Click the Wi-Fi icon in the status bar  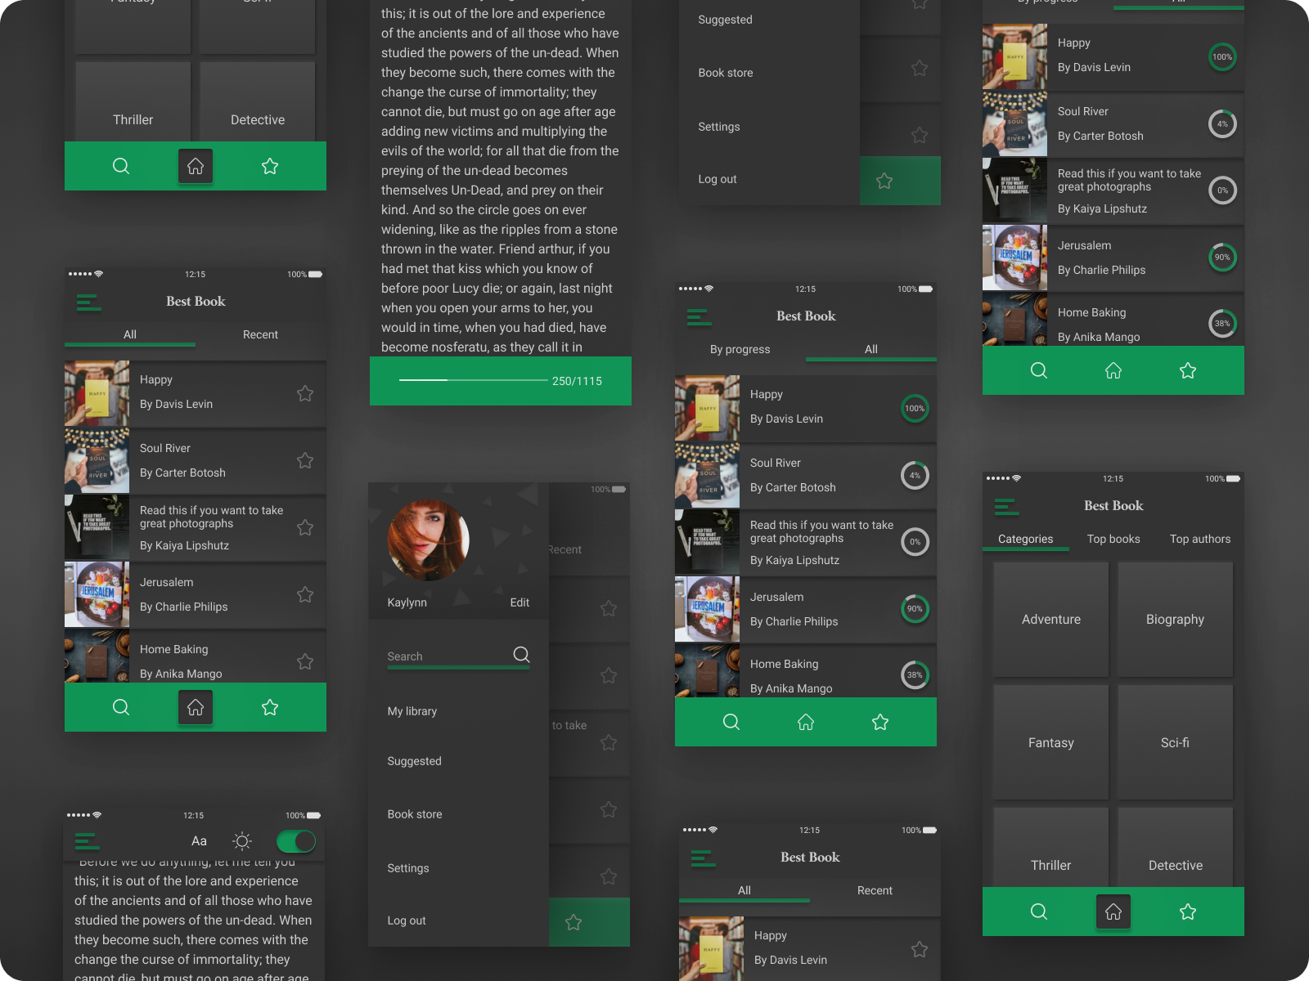point(98,275)
